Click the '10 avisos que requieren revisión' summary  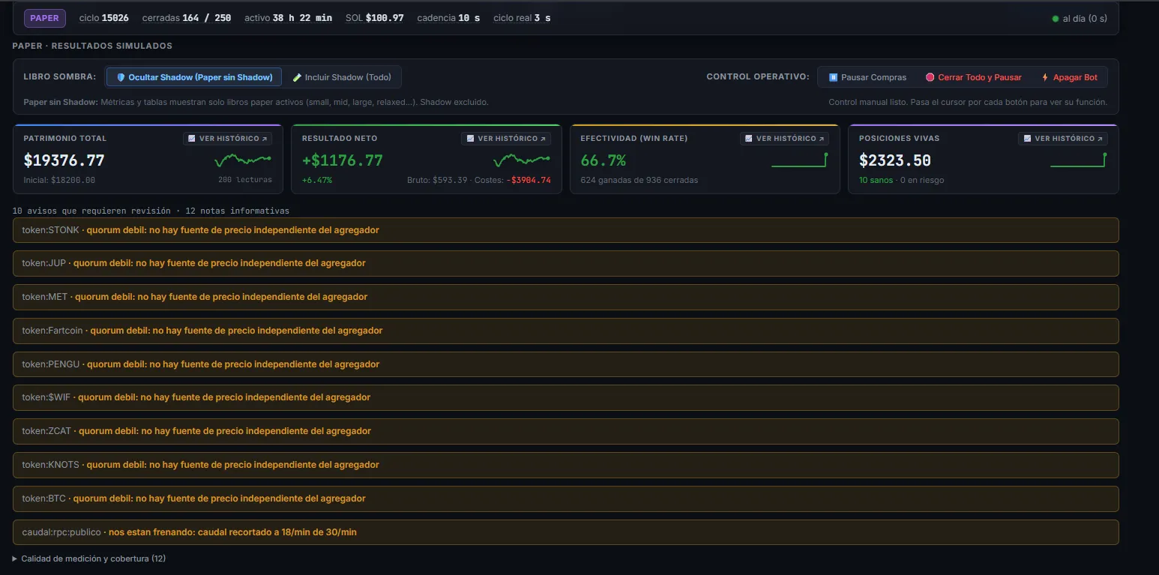tap(91, 211)
